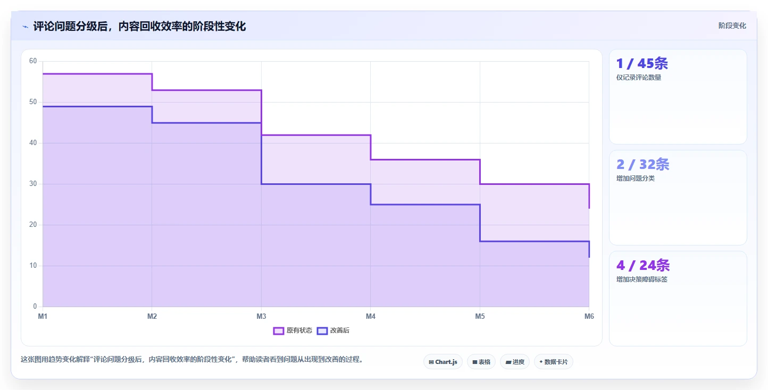This screenshot has width=768, height=390.
Task: Click the 30 y-axis label
Action: pos(33,184)
